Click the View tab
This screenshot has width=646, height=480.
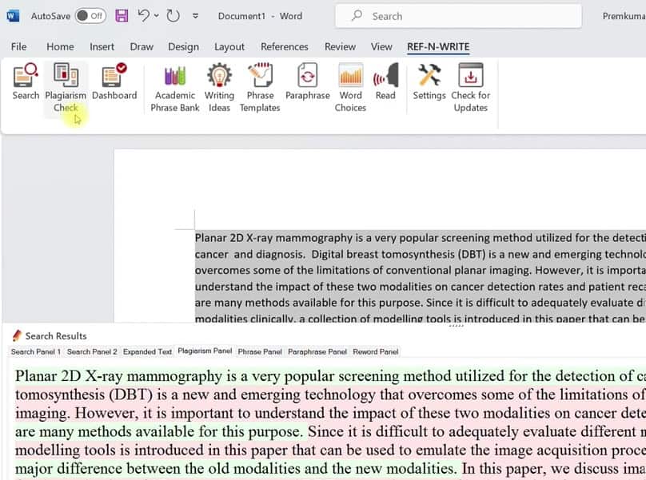[x=381, y=46]
